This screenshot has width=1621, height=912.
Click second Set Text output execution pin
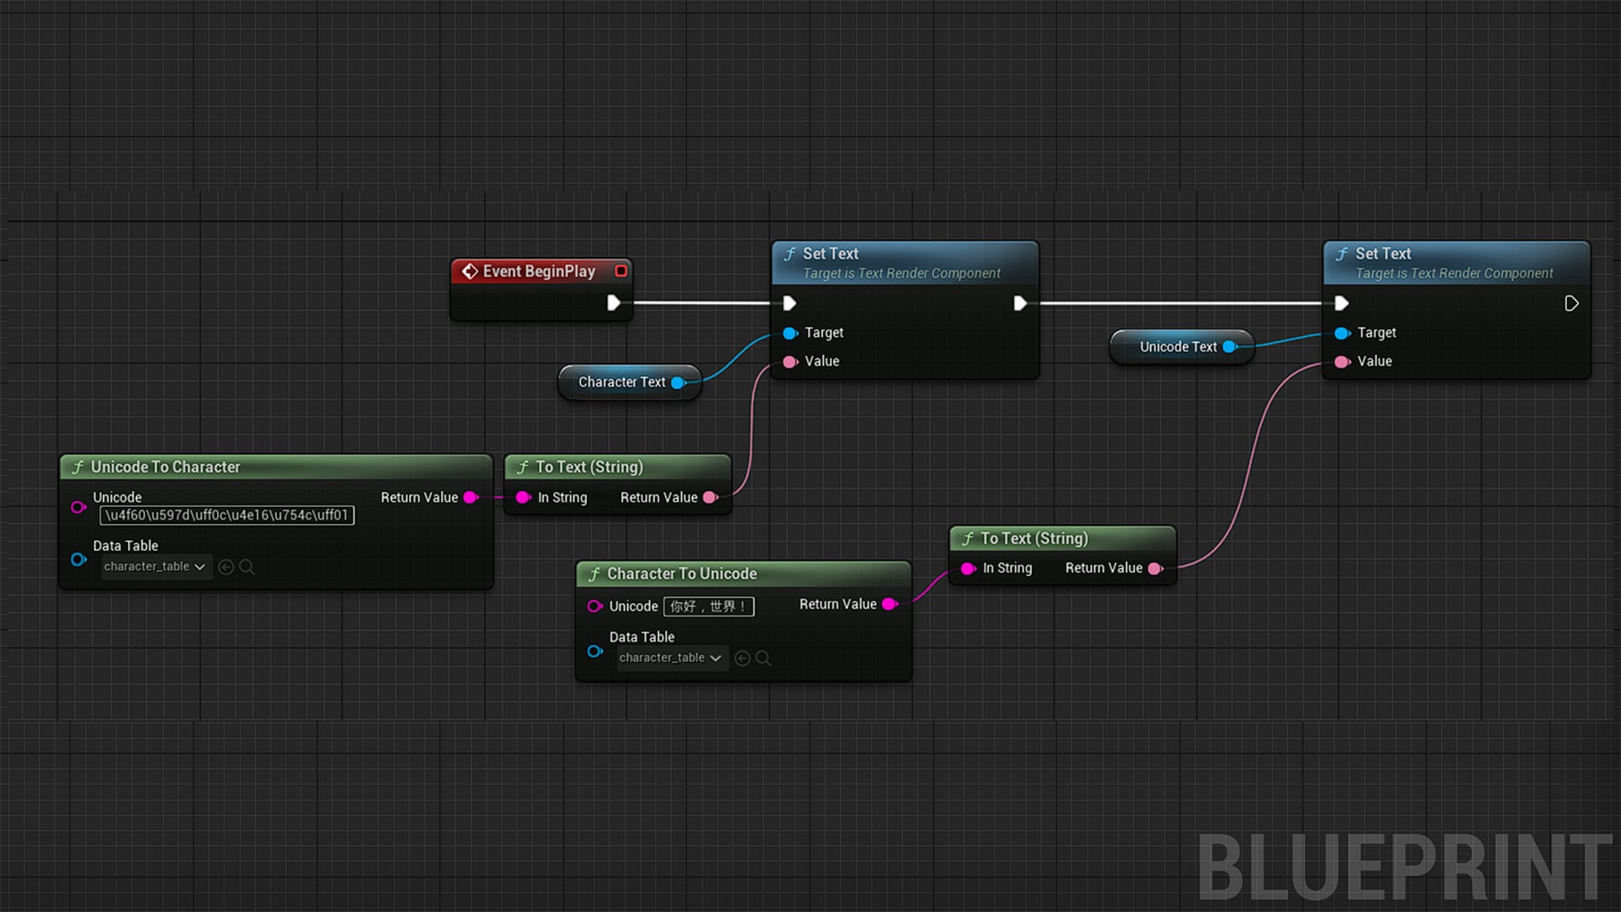1571,303
